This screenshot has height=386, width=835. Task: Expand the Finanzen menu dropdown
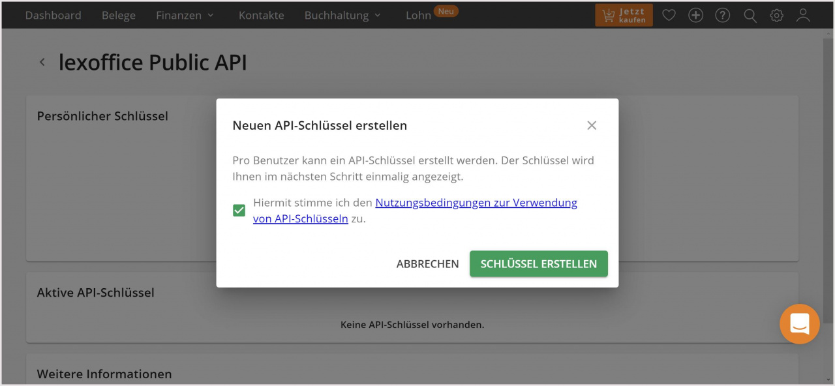coord(185,15)
